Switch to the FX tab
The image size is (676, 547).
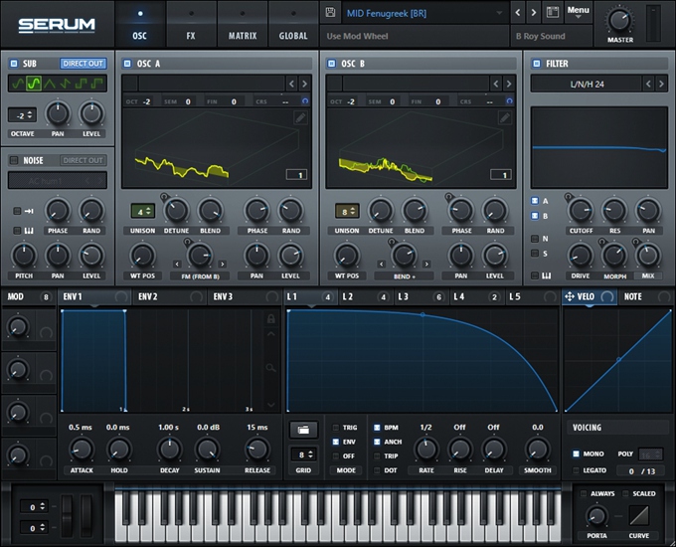click(191, 24)
